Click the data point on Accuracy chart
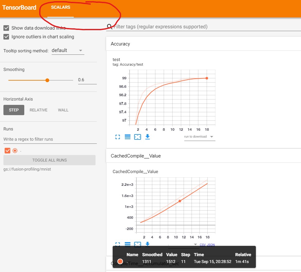Screen dimensions: 301x272 click(x=207, y=78)
